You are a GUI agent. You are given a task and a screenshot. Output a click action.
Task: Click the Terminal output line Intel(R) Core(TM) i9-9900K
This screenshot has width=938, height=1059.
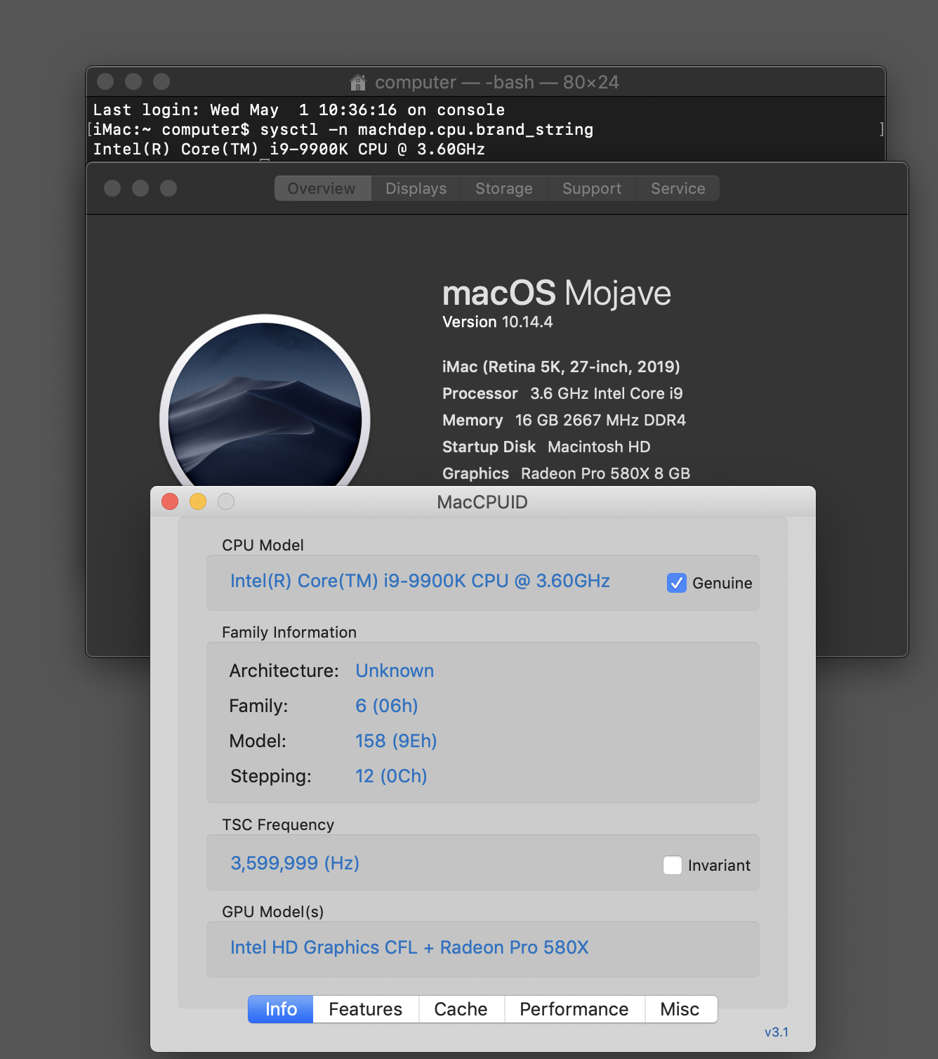[289, 149]
